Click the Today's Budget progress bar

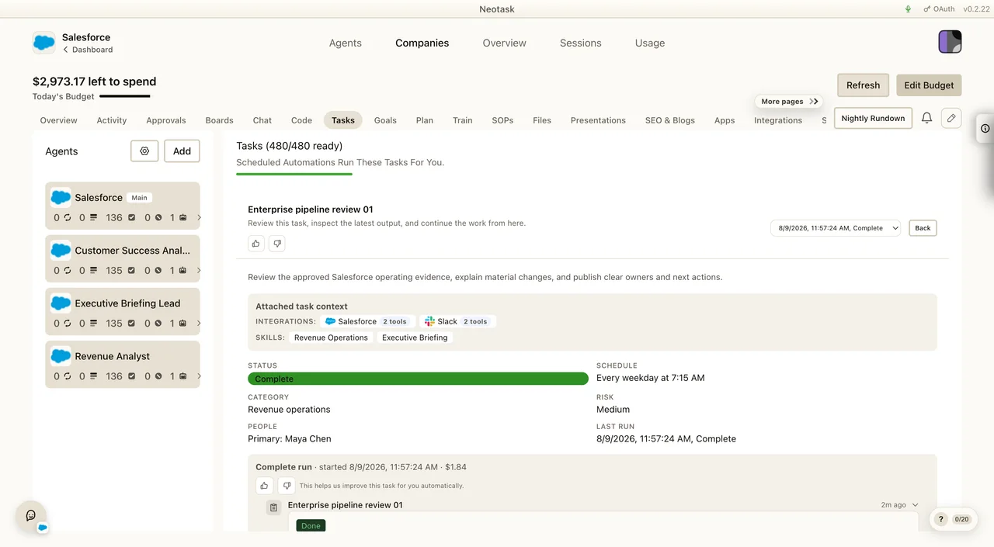point(125,96)
